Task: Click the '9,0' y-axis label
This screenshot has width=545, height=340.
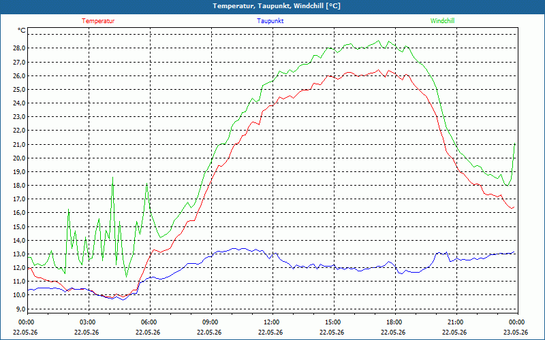Action: pyautogui.click(x=20, y=309)
